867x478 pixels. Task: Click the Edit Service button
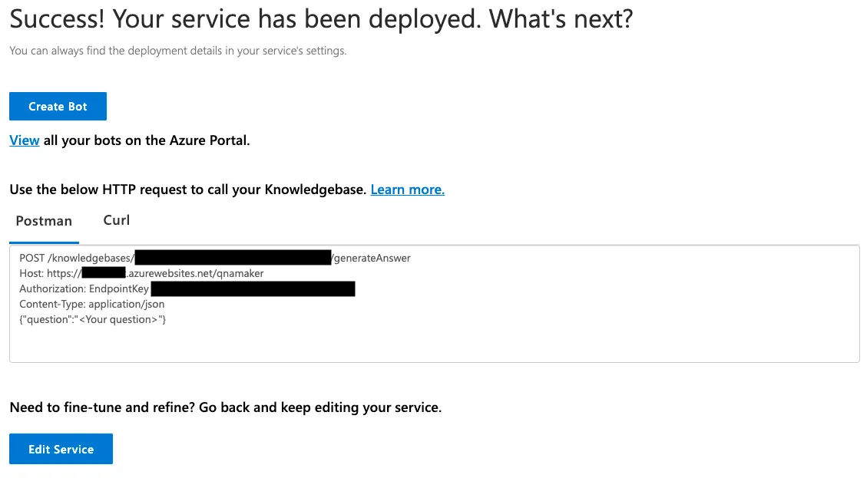point(61,449)
